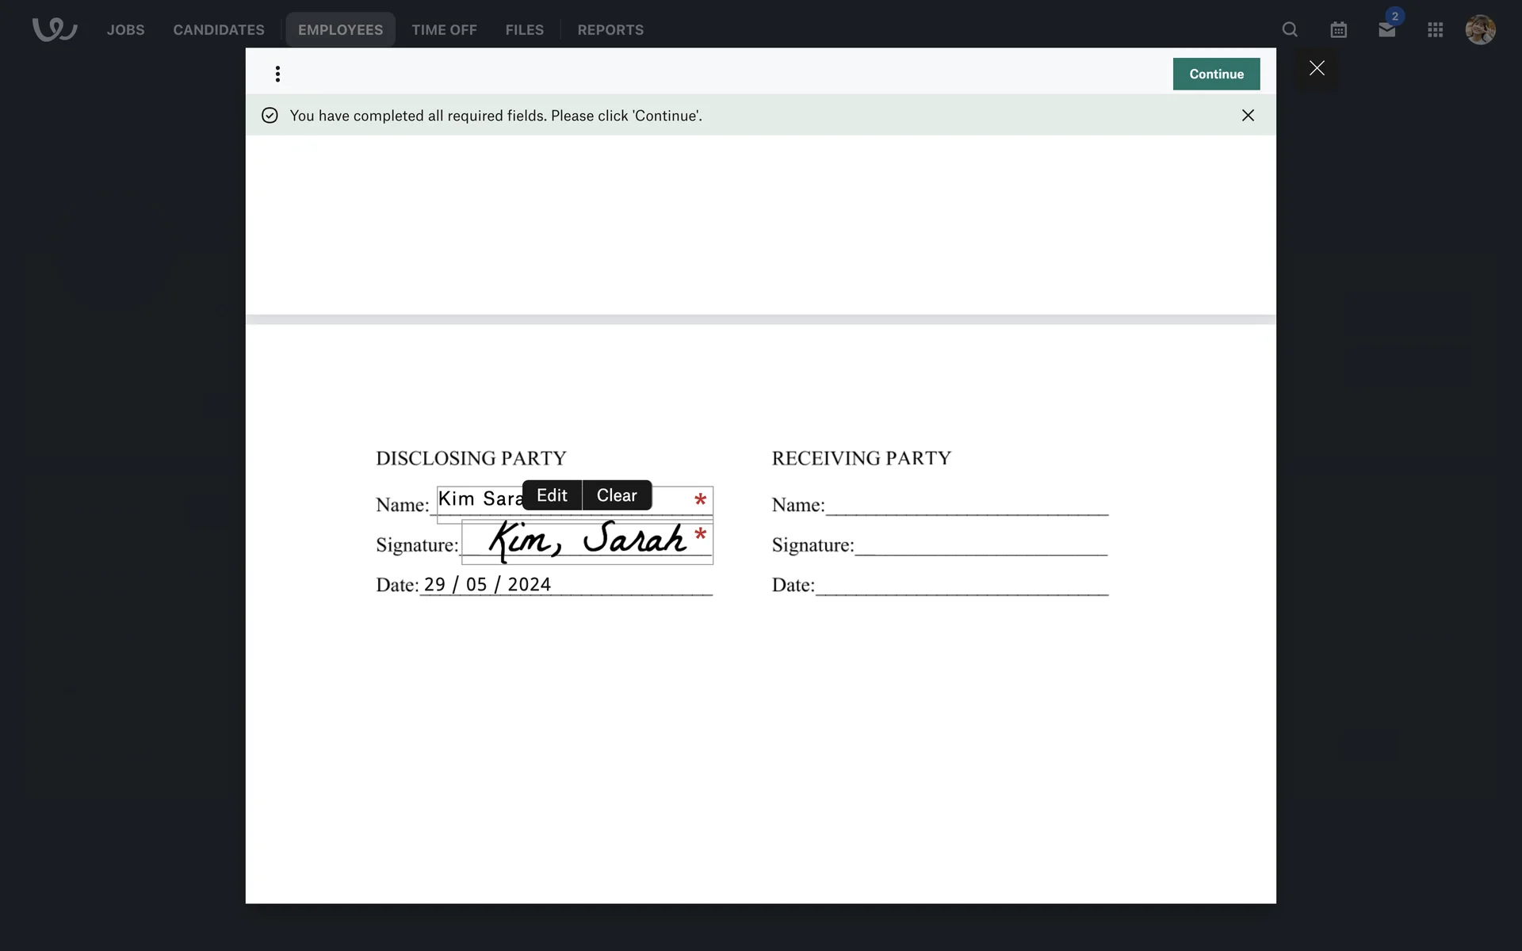This screenshot has width=1522, height=951.
Task: Click Clear in the field popup
Action: click(617, 495)
